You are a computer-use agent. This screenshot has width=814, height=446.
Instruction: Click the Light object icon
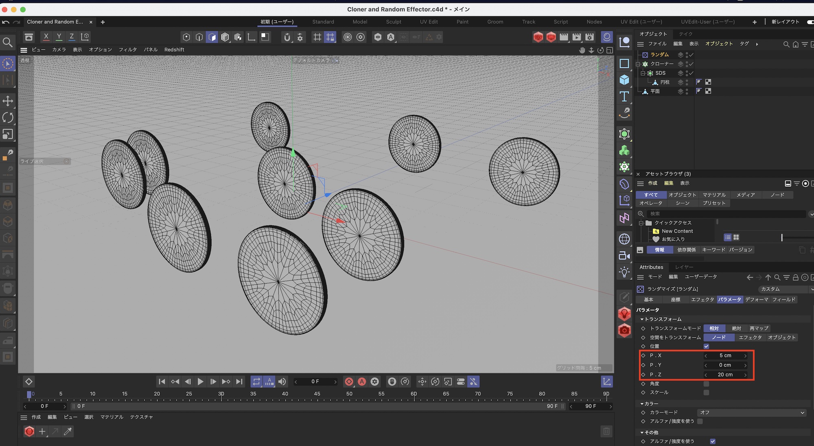click(624, 272)
